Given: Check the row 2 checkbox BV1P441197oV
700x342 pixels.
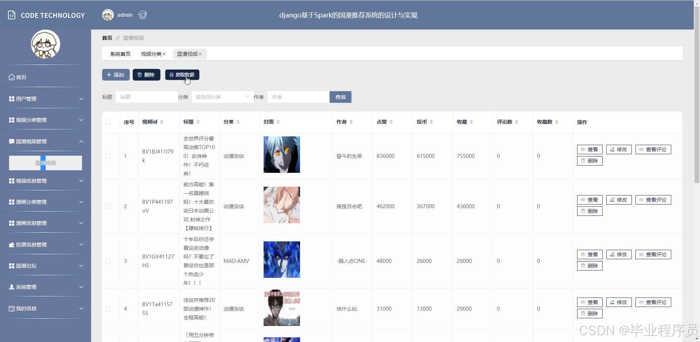Looking at the screenshot, I should [108, 206].
